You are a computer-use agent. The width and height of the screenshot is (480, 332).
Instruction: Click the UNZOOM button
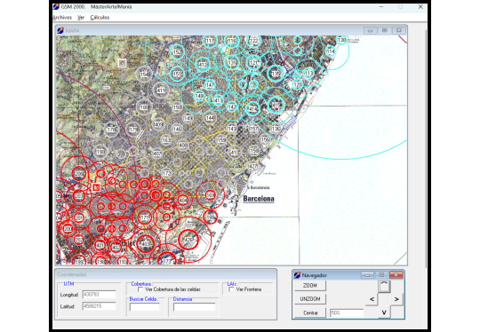click(x=310, y=299)
